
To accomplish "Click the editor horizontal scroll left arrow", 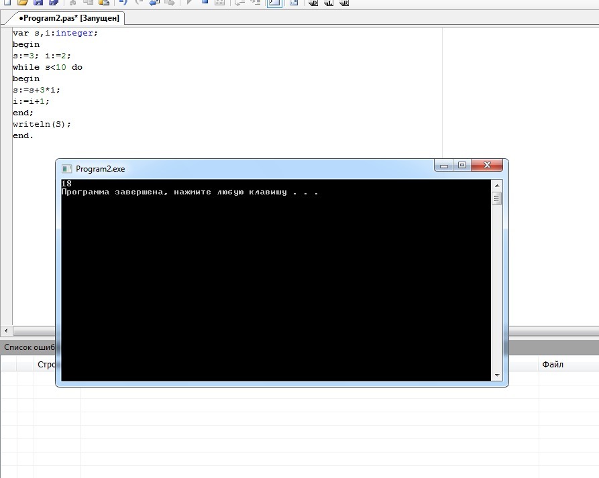I will point(6,331).
